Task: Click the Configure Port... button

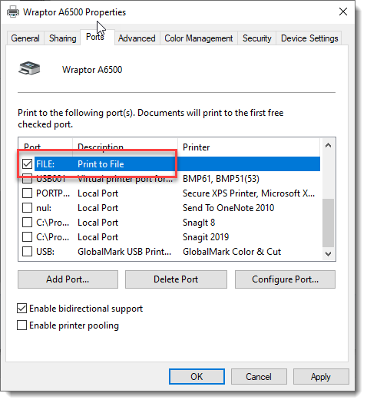Action: coord(285,279)
